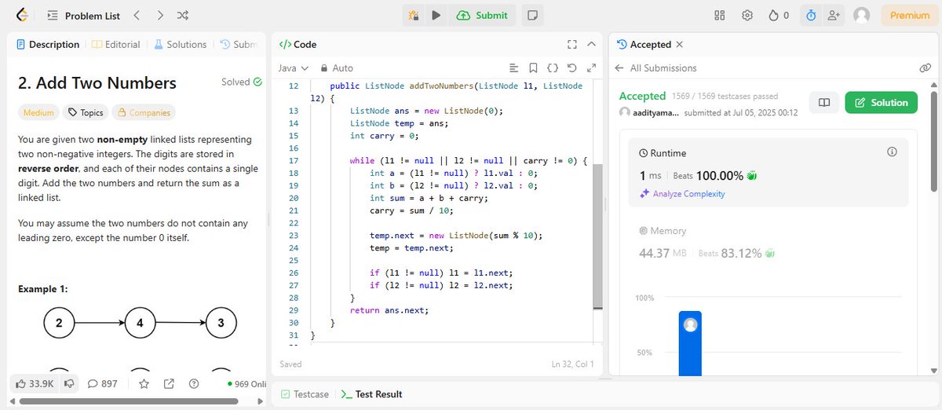This screenshot has height=410, width=942.
Task: Go to next problem arrow
Action: click(x=160, y=15)
